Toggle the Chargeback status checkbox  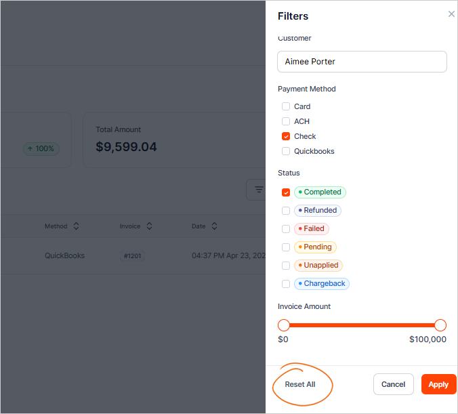tap(286, 284)
